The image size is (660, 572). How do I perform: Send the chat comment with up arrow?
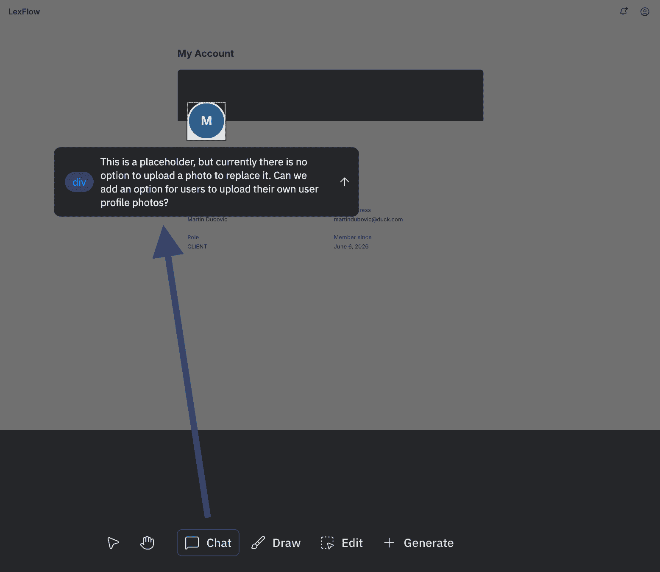(x=345, y=182)
